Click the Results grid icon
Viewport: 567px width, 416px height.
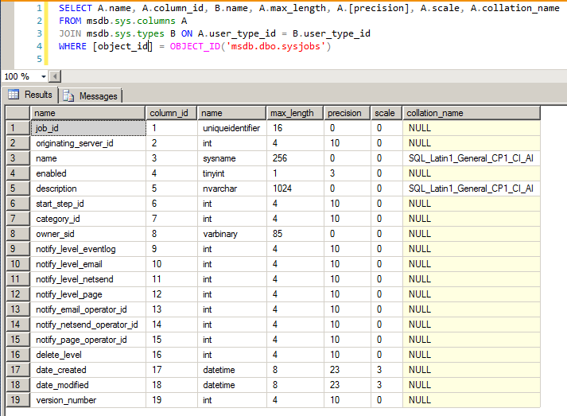point(14,95)
